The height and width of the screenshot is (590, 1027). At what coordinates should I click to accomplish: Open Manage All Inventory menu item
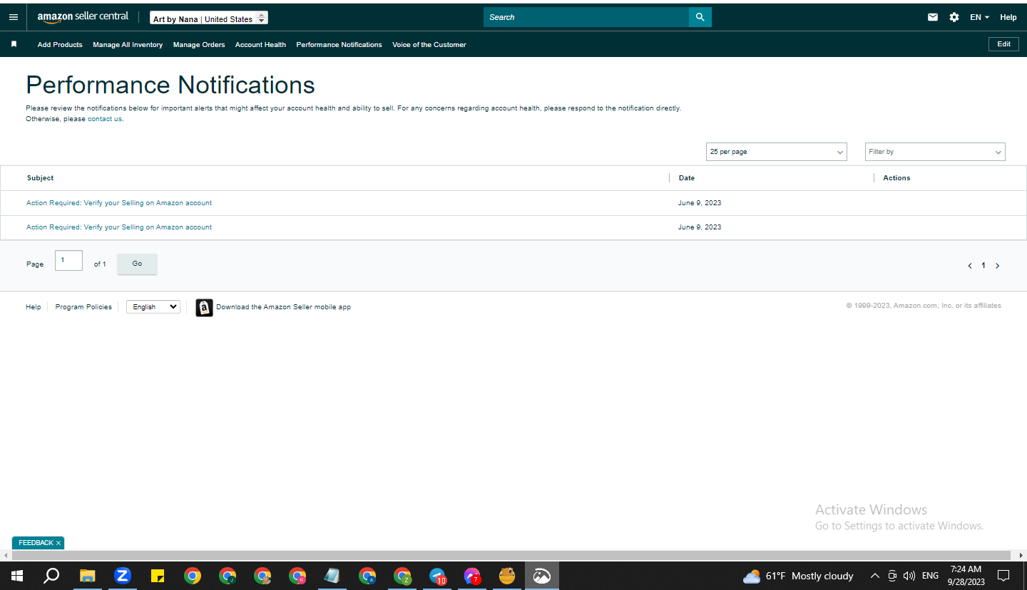point(128,44)
